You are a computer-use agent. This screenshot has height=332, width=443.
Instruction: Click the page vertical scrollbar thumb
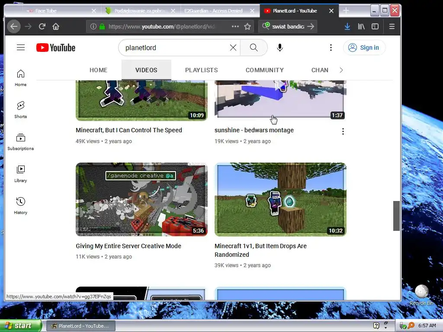click(x=396, y=216)
